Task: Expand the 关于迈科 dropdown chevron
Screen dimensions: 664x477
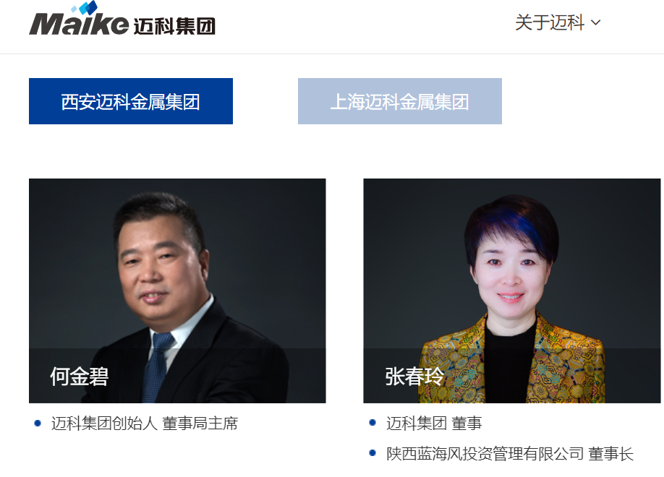Action: 595,23
